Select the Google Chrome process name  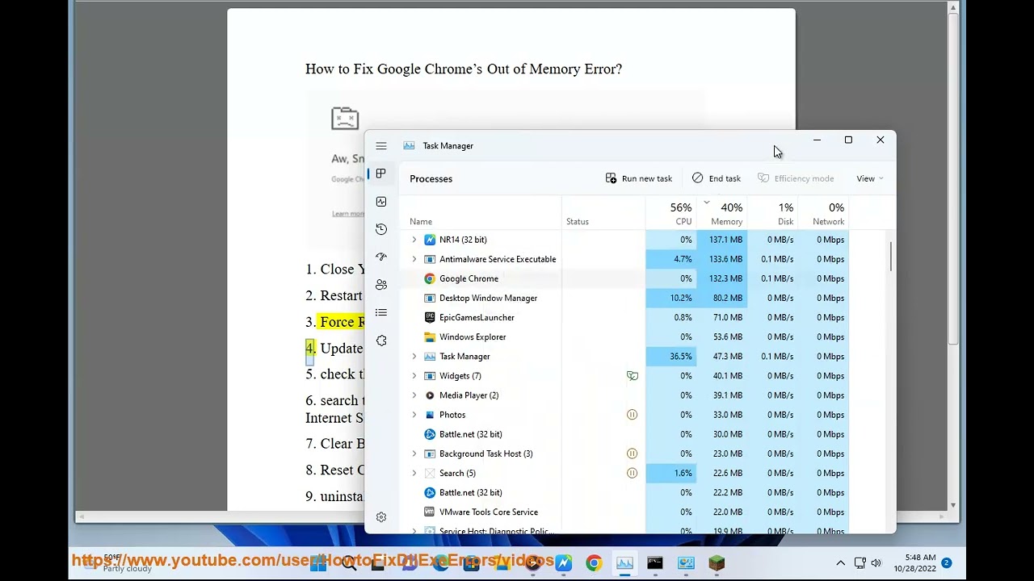(469, 278)
